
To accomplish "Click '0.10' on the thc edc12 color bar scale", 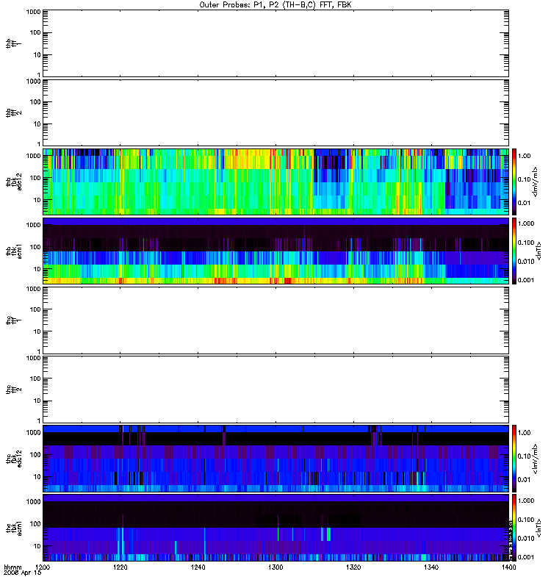I will (524, 456).
